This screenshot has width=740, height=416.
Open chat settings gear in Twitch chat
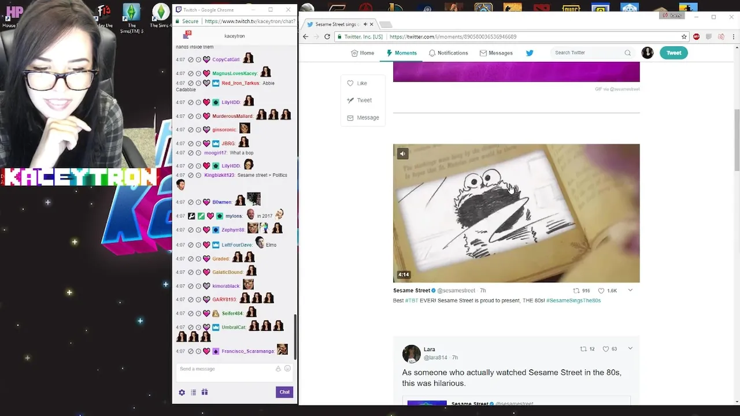(182, 392)
